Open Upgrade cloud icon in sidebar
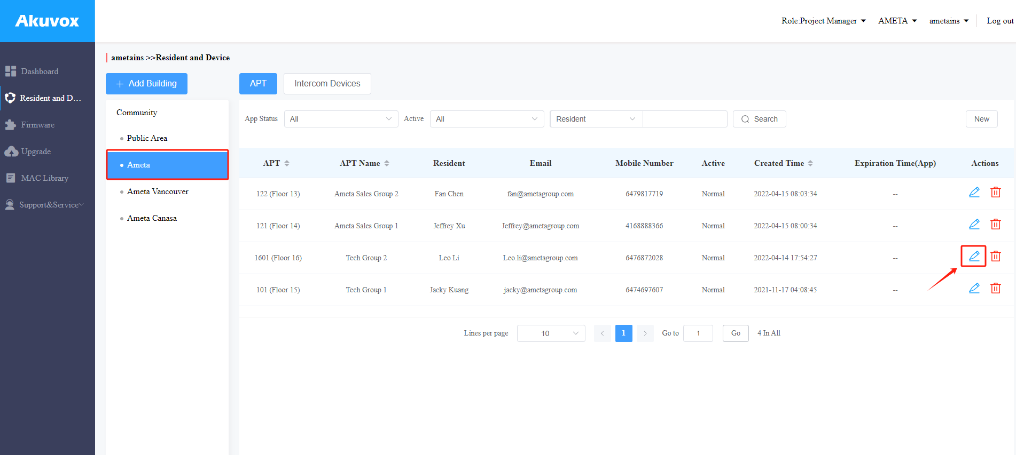Image resolution: width=1016 pixels, height=455 pixels. (11, 151)
